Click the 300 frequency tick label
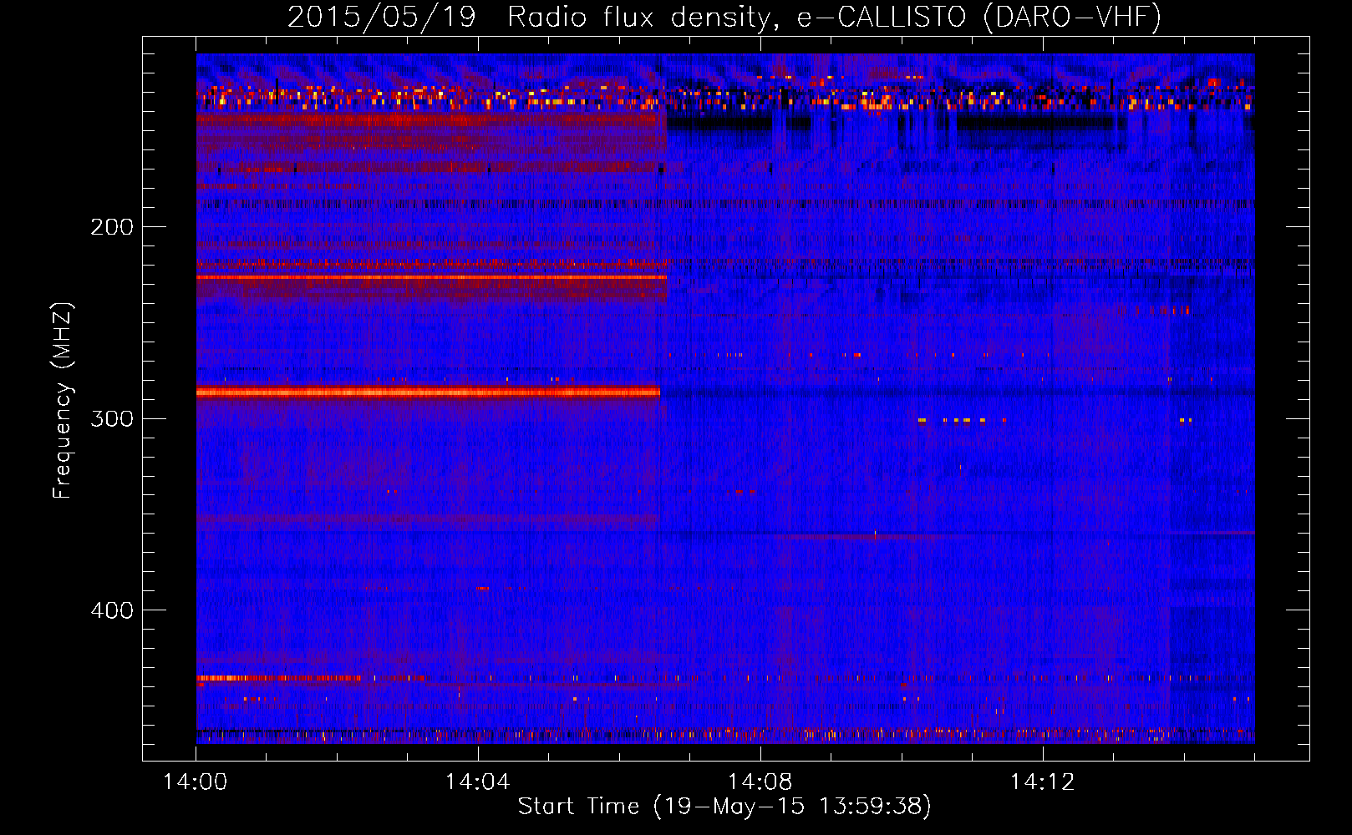 click(x=112, y=418)
